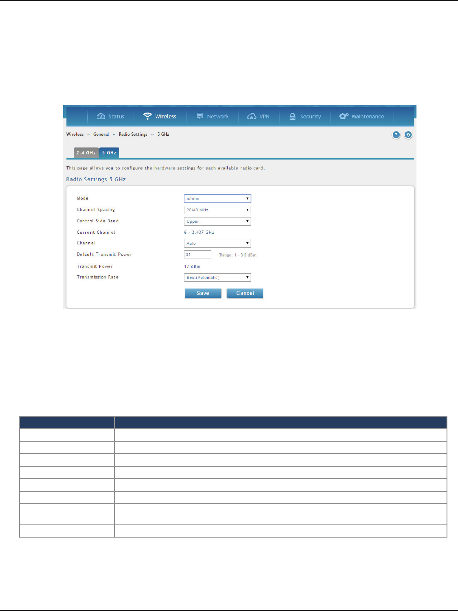This screenshot has width=458, height=611.
Task: Click the Current Channel label
Action: tap(96, 233)
